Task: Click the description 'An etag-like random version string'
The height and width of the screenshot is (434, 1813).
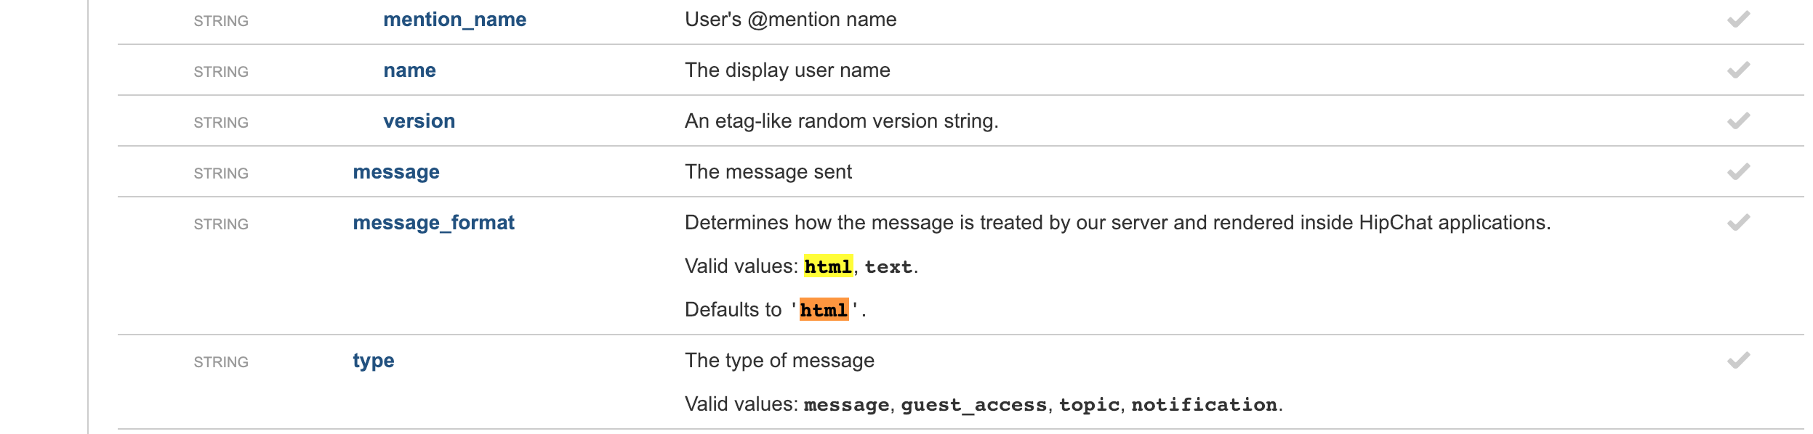Action: 841,121
